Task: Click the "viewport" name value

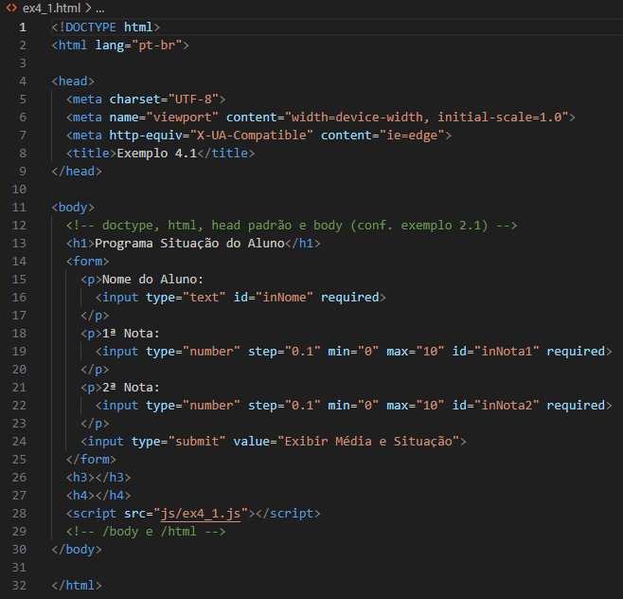Action: point(183,118)
